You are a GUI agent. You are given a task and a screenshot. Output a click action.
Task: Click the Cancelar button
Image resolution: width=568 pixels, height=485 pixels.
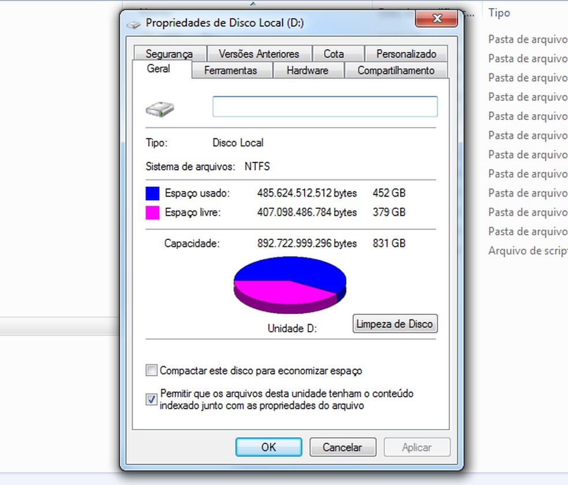click(x=343, y=448)
